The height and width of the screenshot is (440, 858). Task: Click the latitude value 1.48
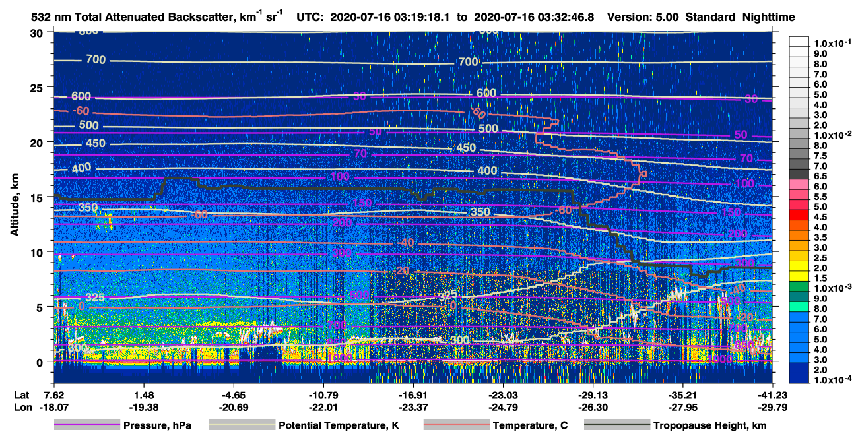(143, 395)
